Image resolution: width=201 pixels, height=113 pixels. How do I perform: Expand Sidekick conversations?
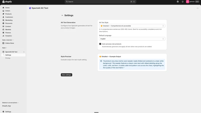[10, 103]
